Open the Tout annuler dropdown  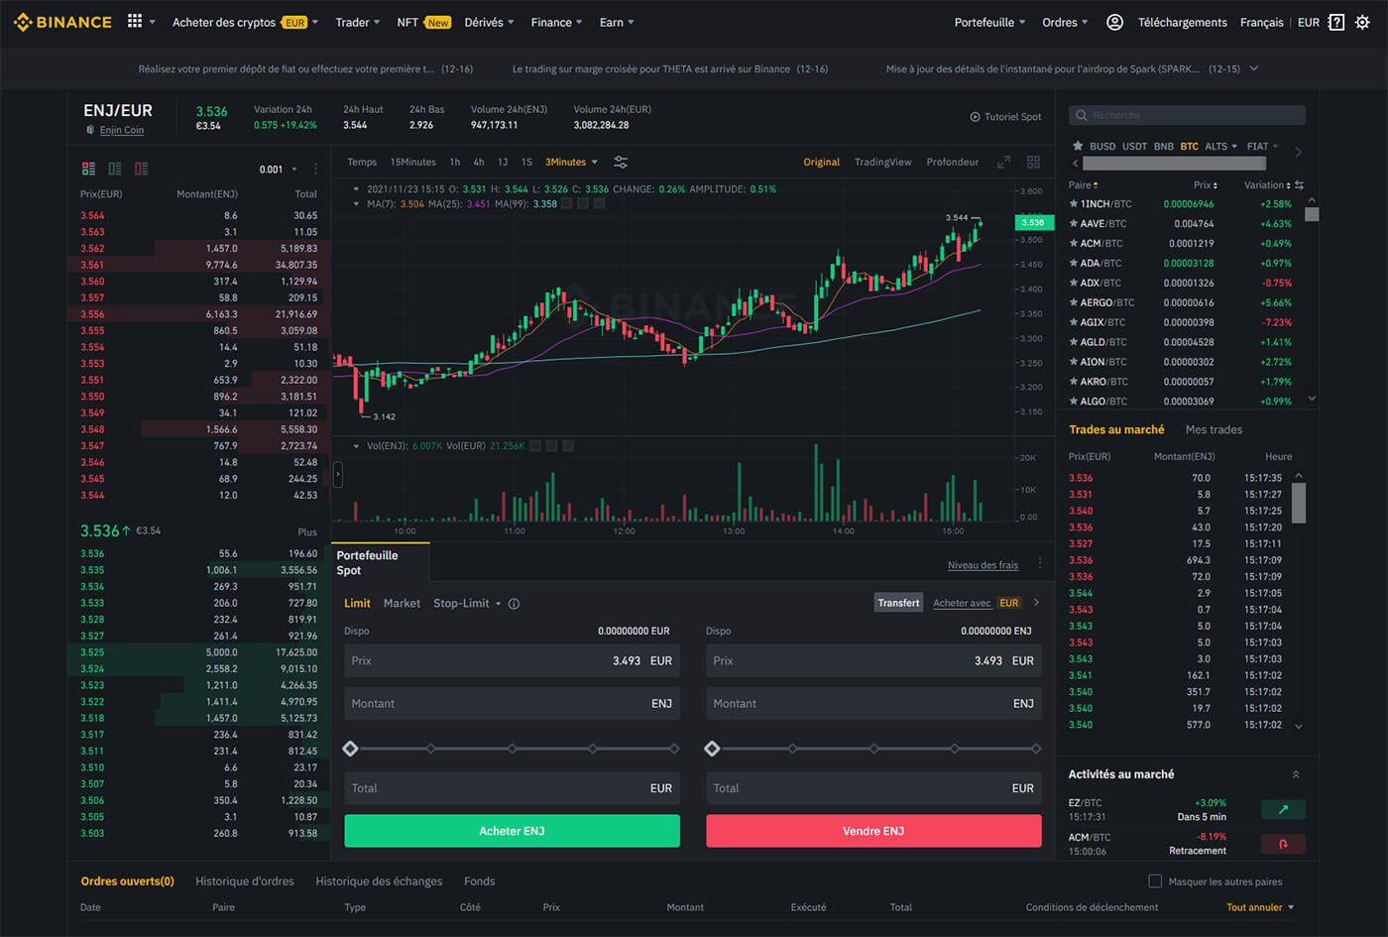1260,907
